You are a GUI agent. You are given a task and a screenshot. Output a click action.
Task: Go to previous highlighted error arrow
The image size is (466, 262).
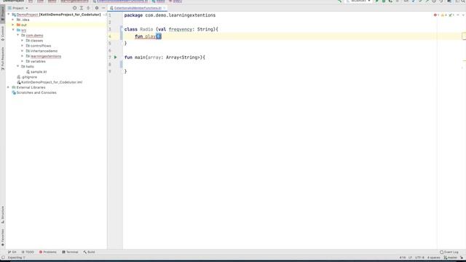[x=458, y=15]
